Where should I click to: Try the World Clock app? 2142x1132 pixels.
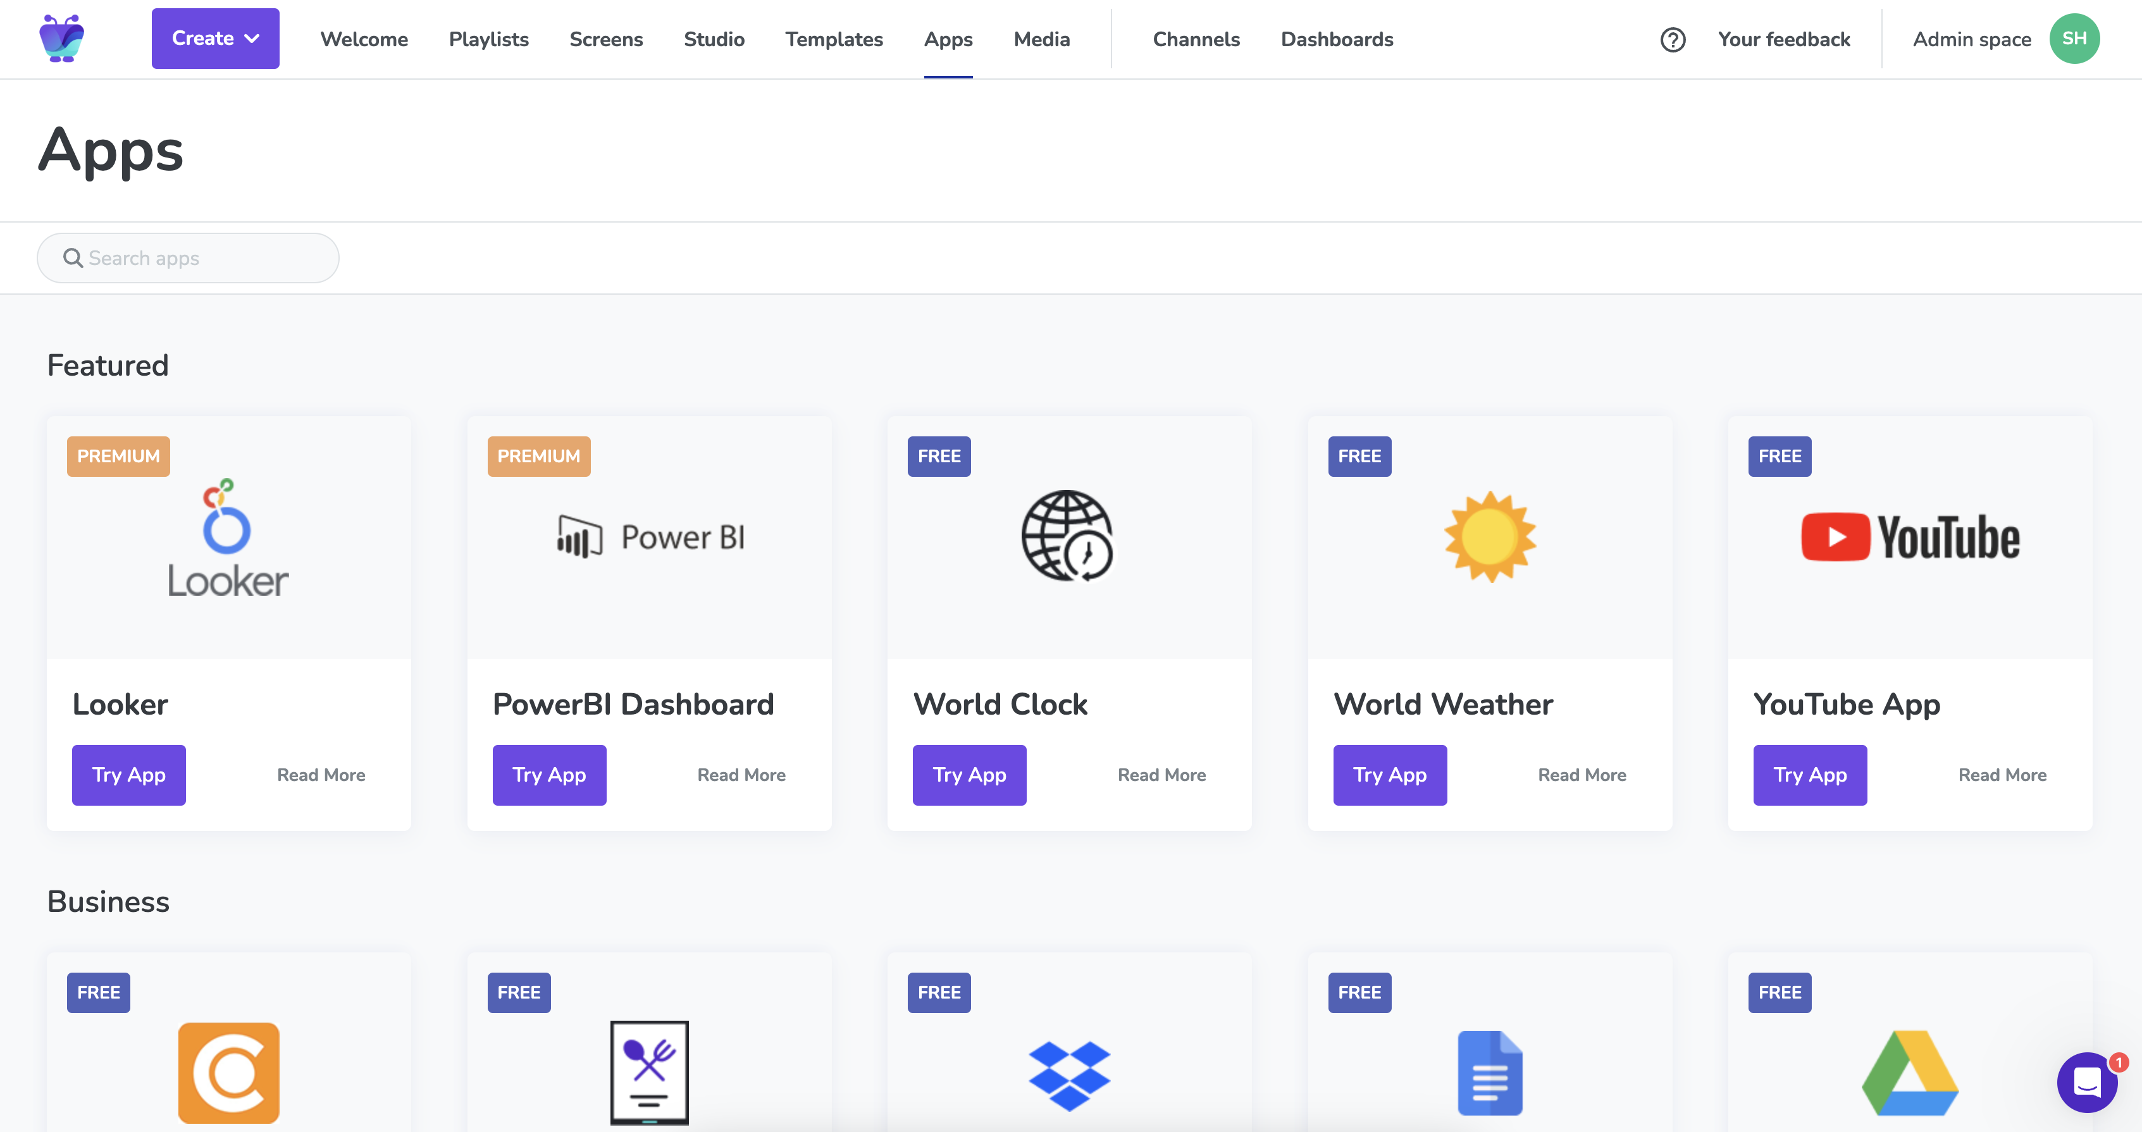970,775
